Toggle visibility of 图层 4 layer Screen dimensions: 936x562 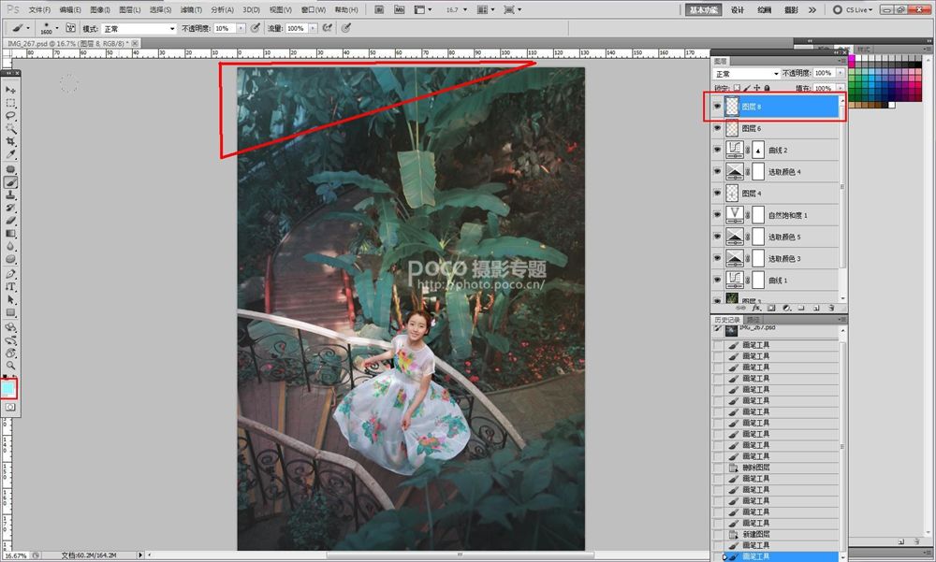pyautogui.click(x=717, y=193)
